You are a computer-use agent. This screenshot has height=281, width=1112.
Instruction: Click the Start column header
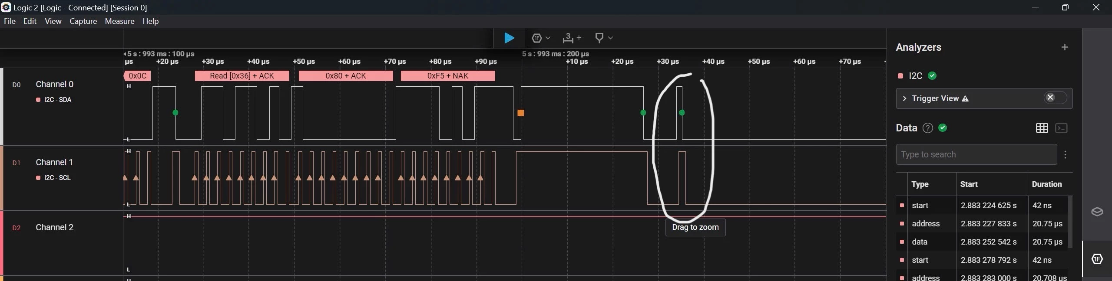coord(969,184)
